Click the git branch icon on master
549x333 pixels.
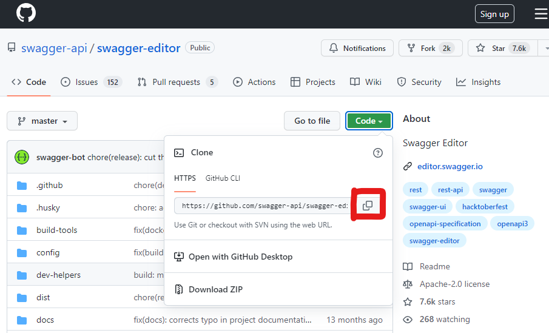(x=22, y=121)
